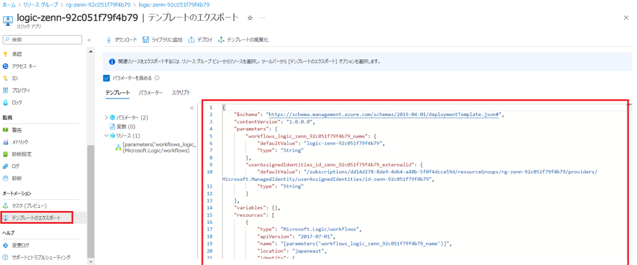Go to ホーム breadcrumb

tap(9, 4)
